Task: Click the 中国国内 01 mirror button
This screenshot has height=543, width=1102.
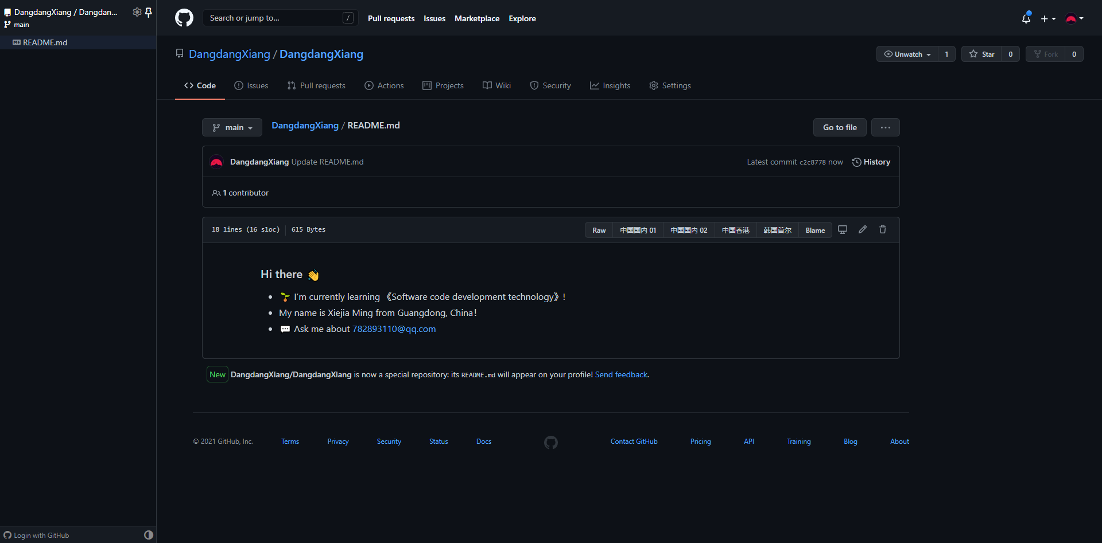Action: (638, 230)
